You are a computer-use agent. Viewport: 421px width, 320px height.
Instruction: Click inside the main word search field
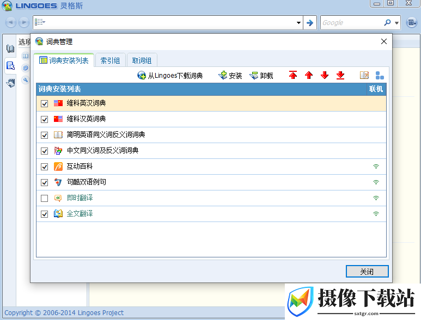tap(169, 22)
